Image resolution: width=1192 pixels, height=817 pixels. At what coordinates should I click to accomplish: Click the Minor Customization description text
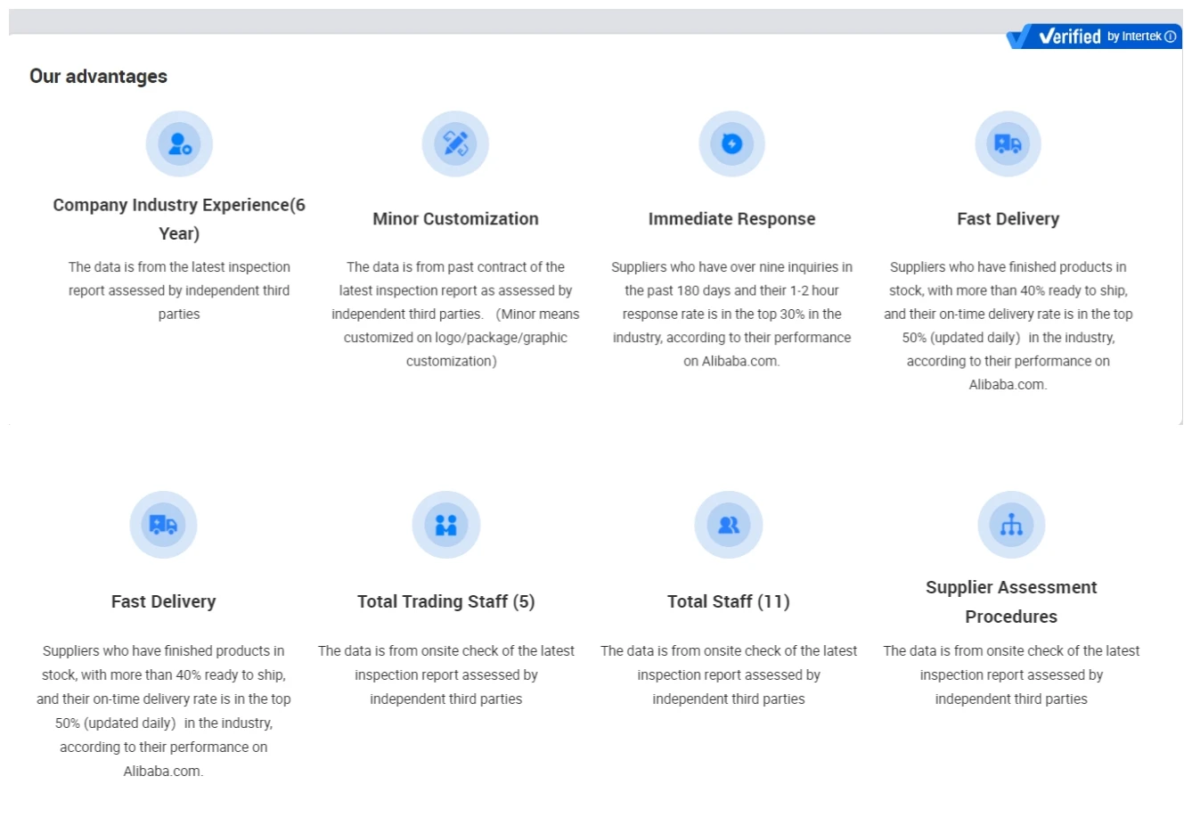(455, 314)
